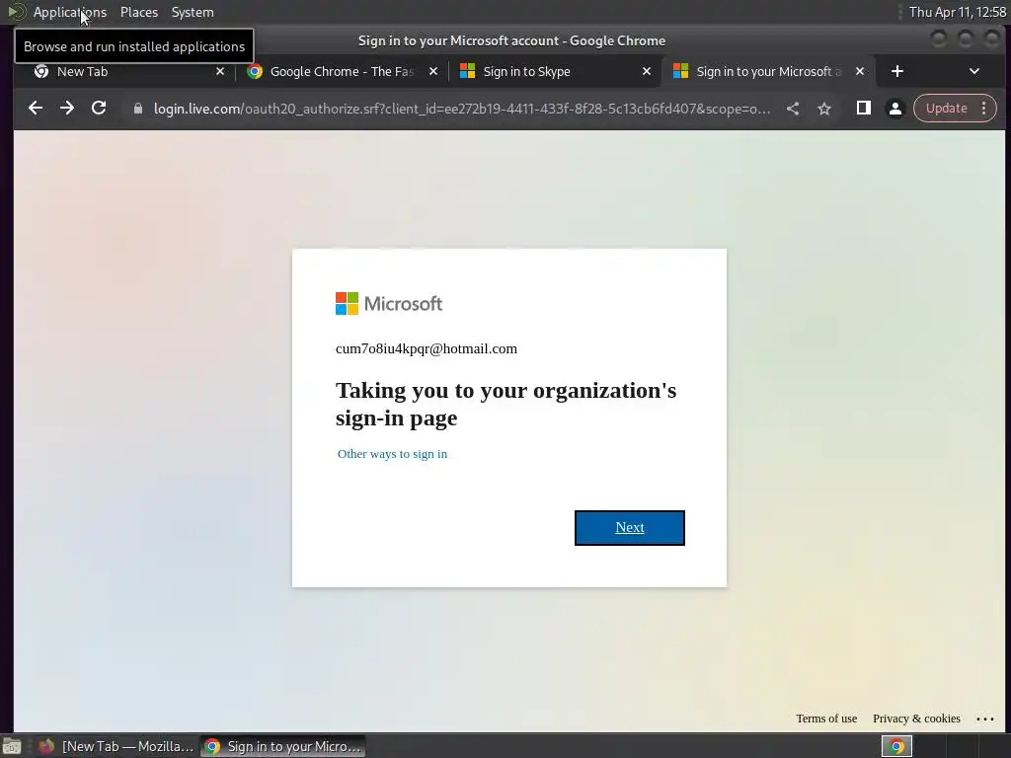The height and width of the screenshot is (758, 1011).
Task: Go forward to the next page
Action: (67, 109)
